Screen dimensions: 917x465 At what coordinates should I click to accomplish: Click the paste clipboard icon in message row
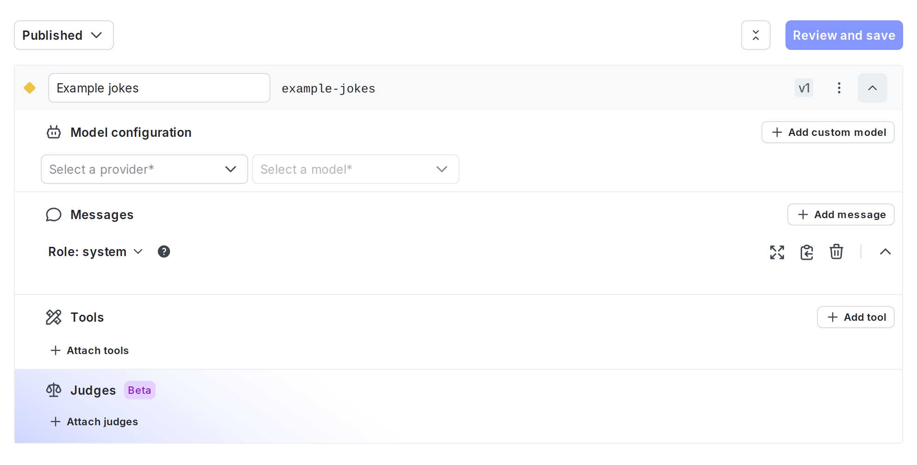point(806,252)
